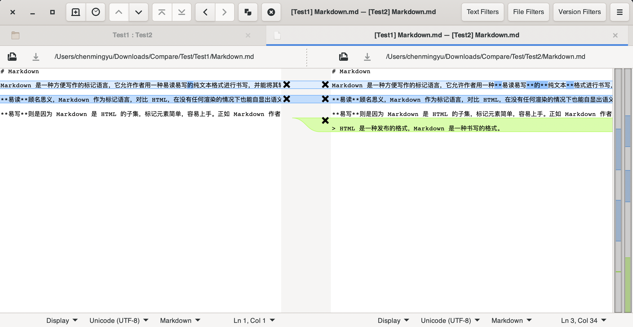Open the File Filters menu
Viewport: 633px width, 327px height.
[529, 12]
